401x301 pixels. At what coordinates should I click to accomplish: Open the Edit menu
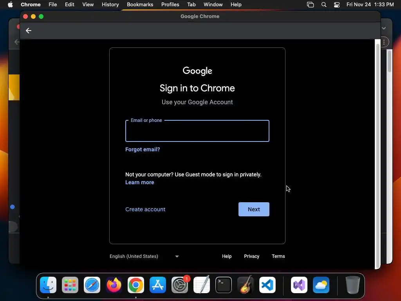[x=69, y=5]
